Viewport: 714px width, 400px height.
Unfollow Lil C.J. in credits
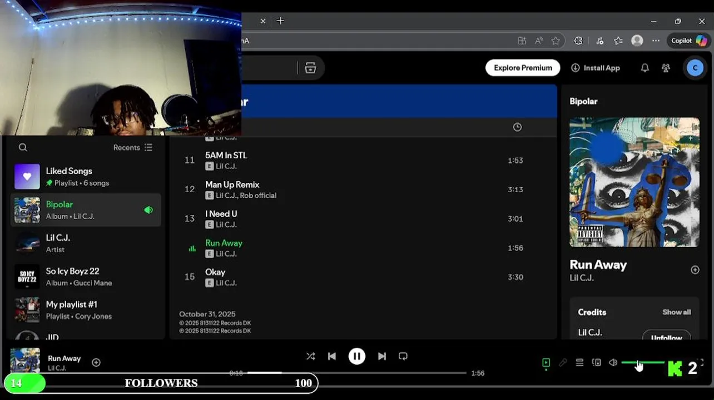[666, 336]
